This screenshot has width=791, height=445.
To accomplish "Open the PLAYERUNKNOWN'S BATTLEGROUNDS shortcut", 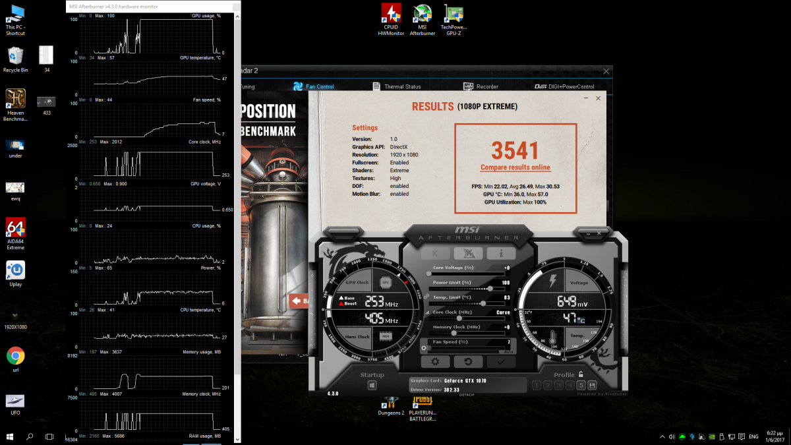I will click(423, 408).
